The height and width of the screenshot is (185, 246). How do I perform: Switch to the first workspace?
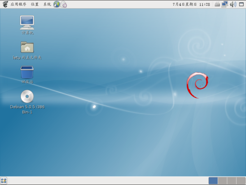tap(213, 181)
